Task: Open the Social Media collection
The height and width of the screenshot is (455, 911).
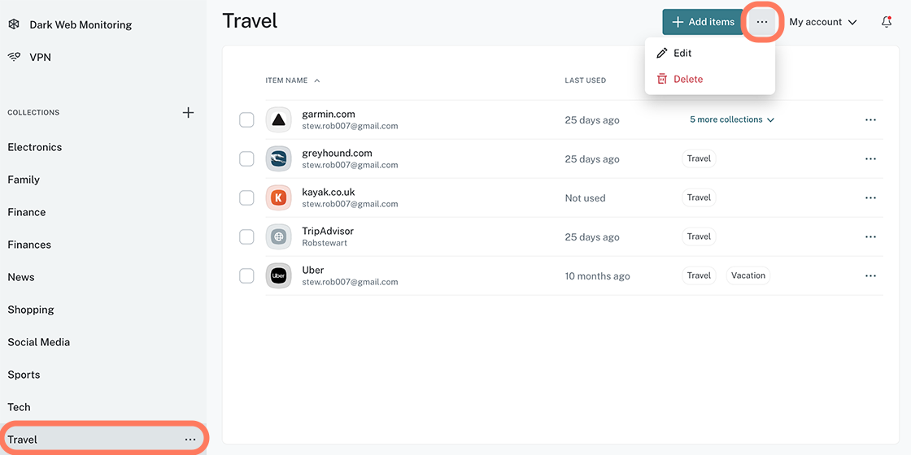Action: [x=39, y=342]
